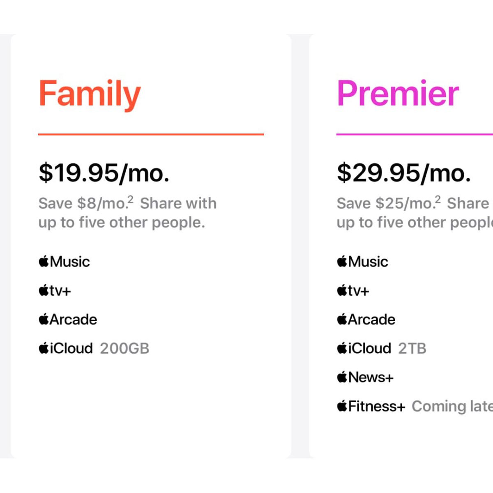
Task: Click Apple tv+ logo in Family plan
Action: click(x=55, y=291)
